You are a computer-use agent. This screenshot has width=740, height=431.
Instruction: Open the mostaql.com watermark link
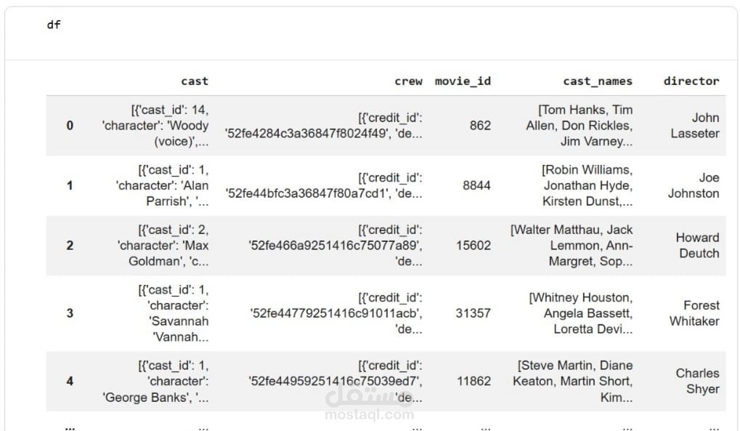click(370, 415)
